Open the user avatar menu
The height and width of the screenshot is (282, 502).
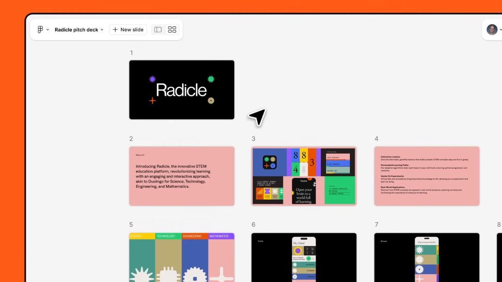click(492, 30)
